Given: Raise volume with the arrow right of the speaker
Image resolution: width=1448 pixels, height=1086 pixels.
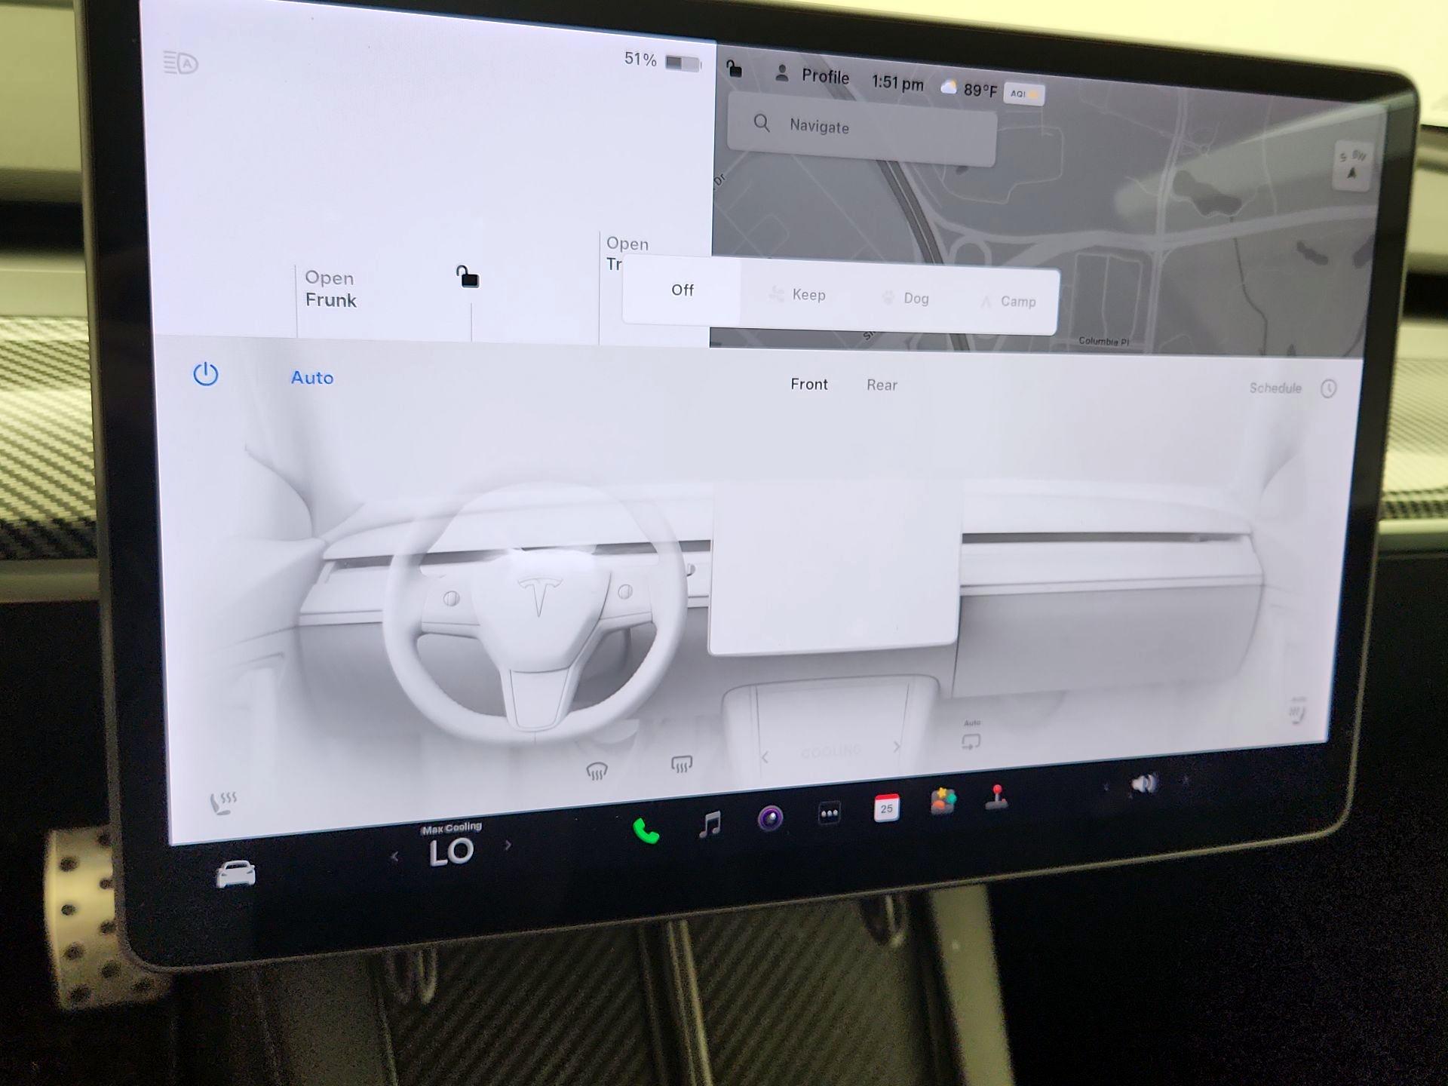Looking at the screenshot, I should (x=1186, y=780).
